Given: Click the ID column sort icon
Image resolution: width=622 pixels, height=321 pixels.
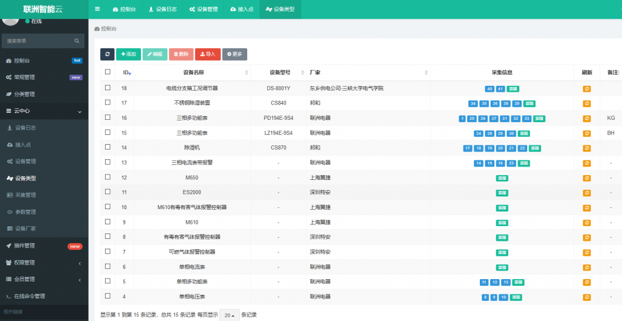Looking at the screenshot, I should pos(130,73).
